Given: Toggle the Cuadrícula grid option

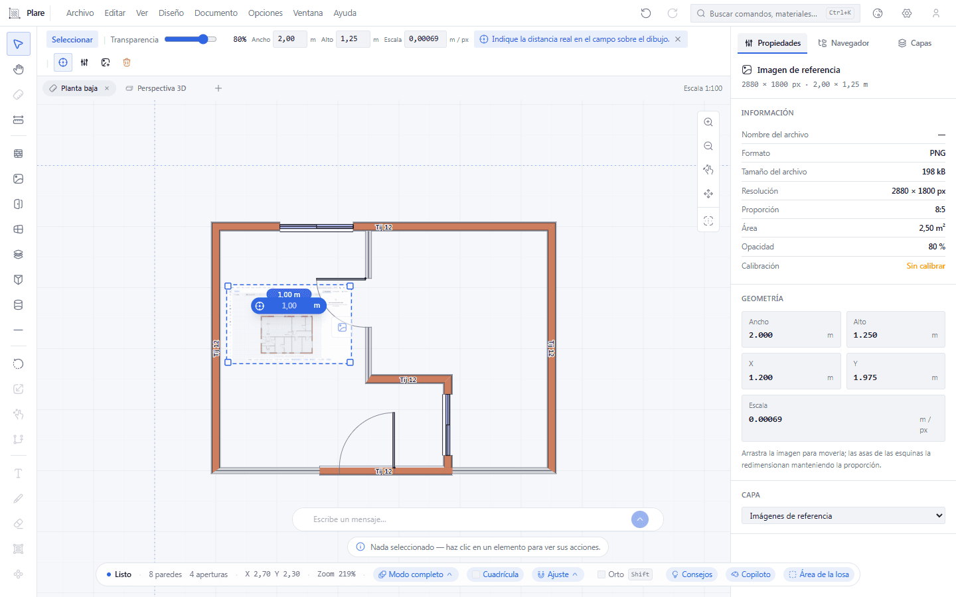Looking at the screenshot, I should coord(495,574).
